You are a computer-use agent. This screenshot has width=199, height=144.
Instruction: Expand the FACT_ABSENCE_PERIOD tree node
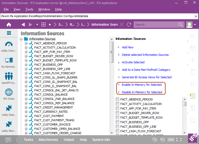coord(26,43)
